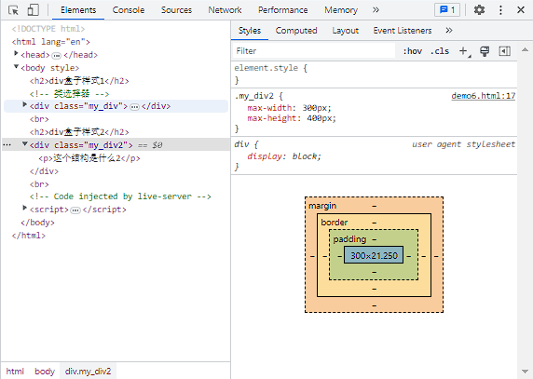The height and width of the screenshot is (379, 533).
Task: Select the html lang="en" node
Action: tap(51, 42)
